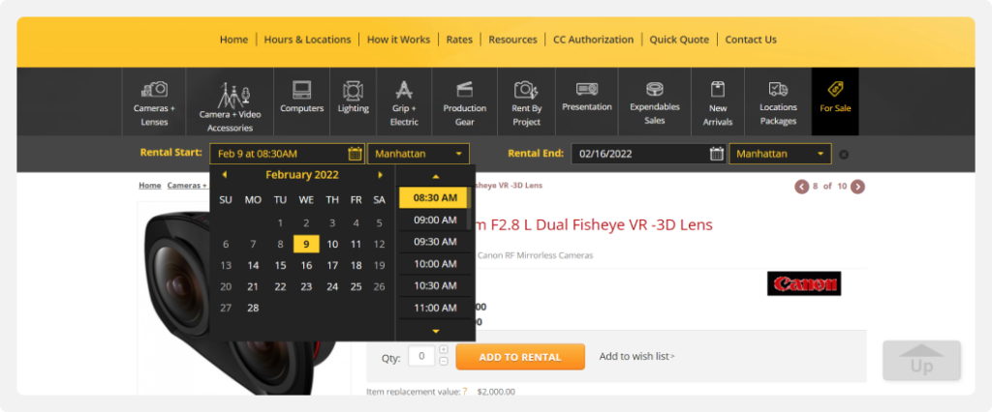The height and width of the screenshot is (412, 992).
Task: Open the Grip + Electric category
Action: click(x=404, y=101)
